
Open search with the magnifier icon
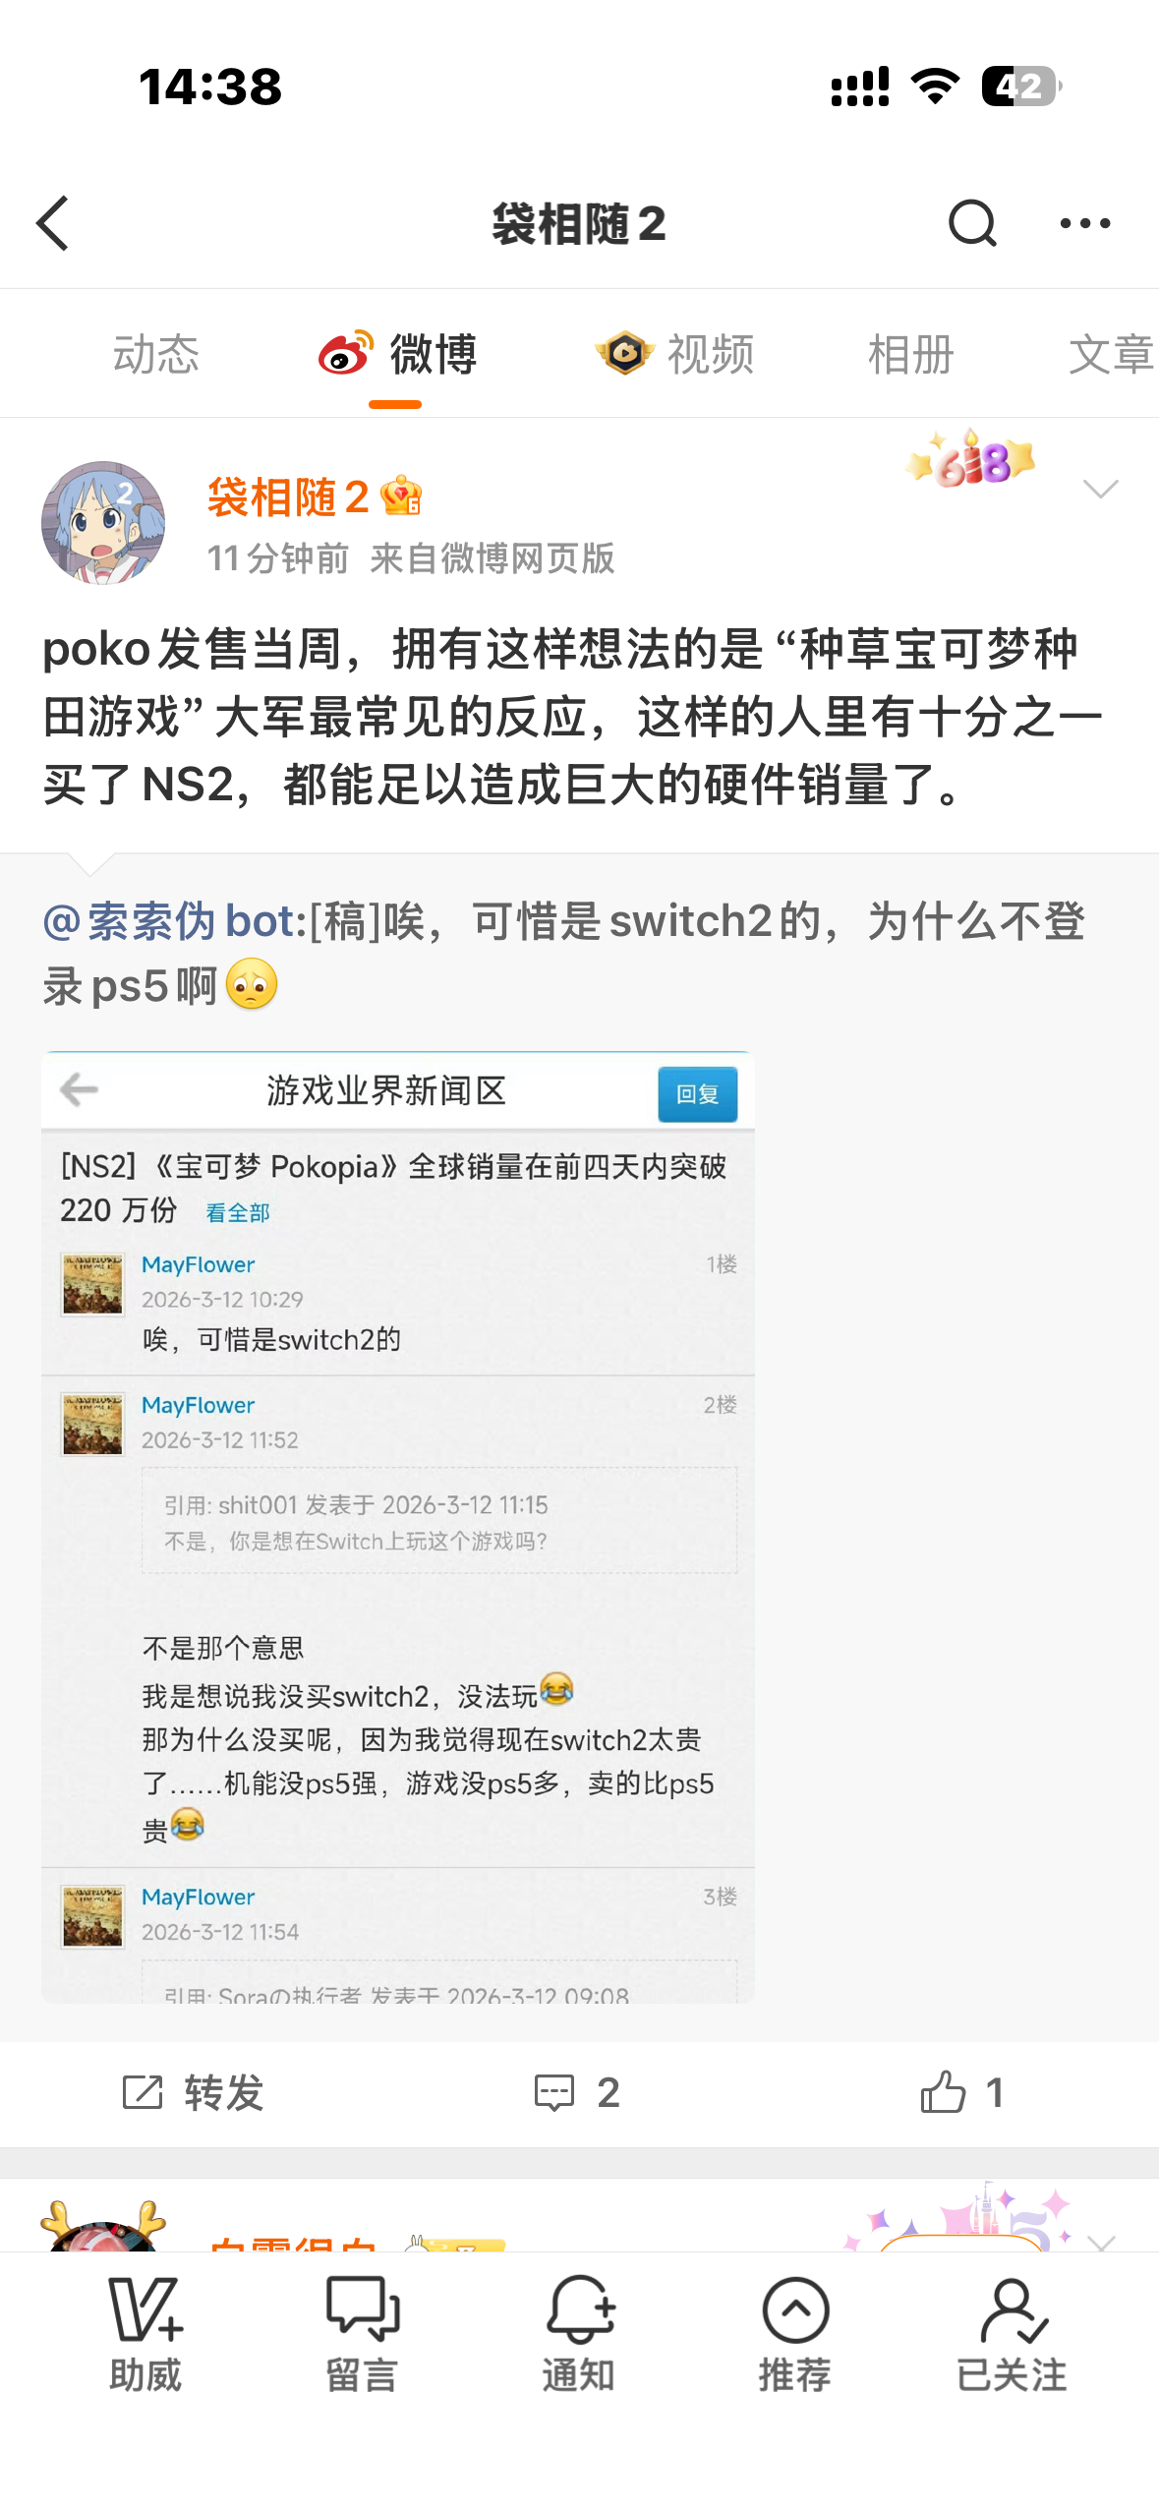coord(972,223)
